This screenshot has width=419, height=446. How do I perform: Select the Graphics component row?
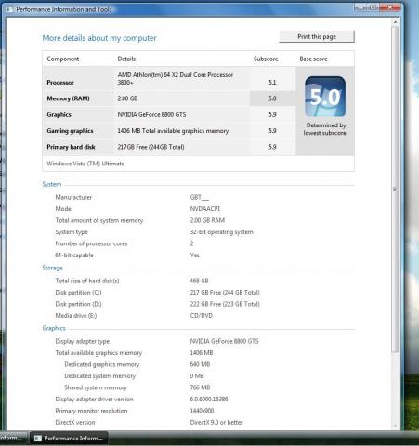coord(169,114)
